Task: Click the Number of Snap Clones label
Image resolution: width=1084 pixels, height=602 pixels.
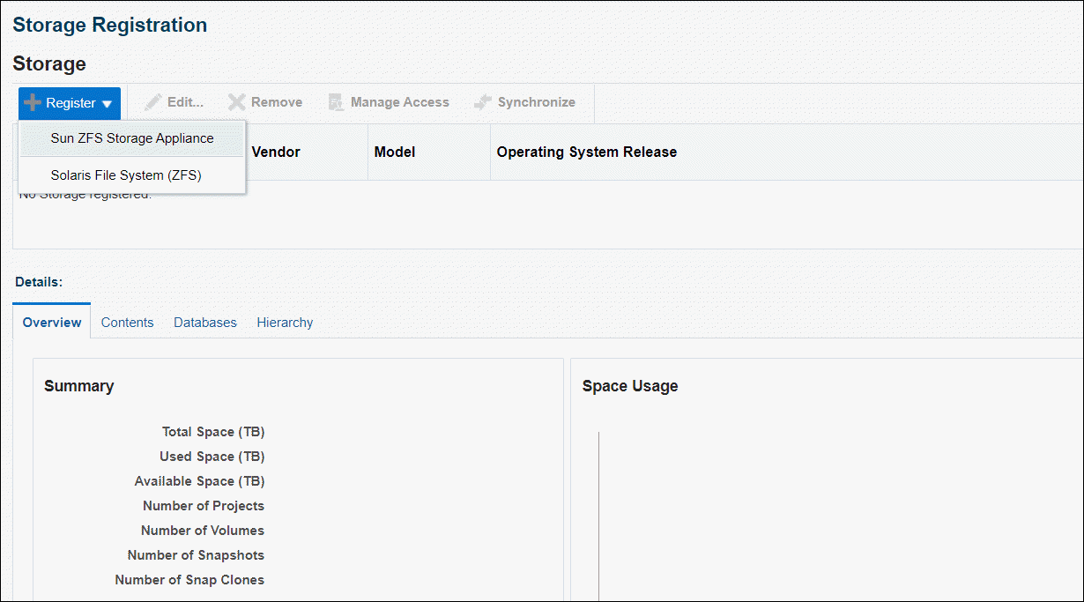Action: coord(189,580)
